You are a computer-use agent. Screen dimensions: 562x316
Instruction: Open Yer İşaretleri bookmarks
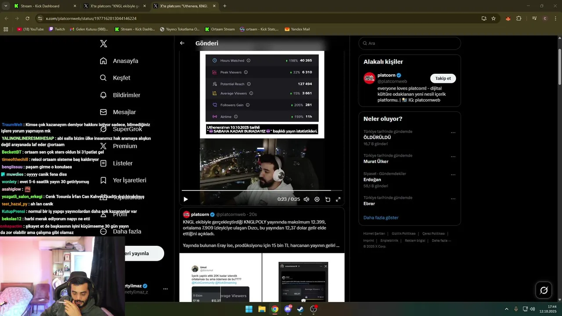[123, 180]
